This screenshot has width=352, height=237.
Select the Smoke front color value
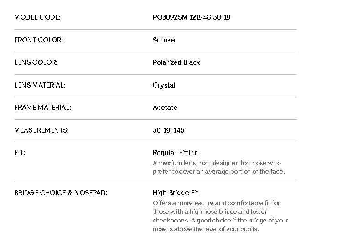coord(164,40)
